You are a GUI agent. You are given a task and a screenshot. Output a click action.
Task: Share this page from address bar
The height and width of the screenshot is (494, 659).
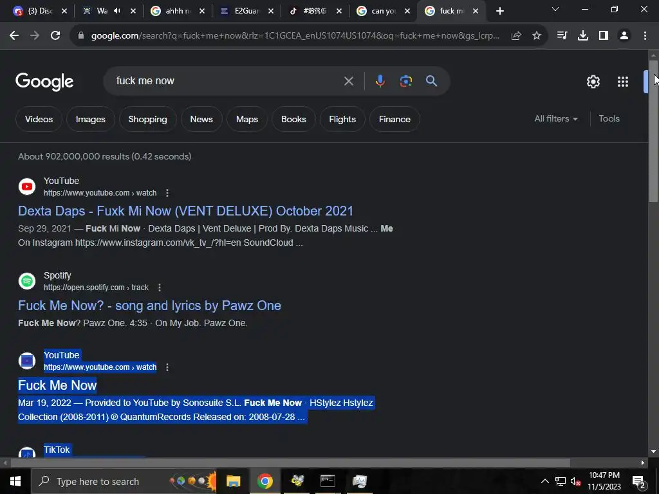coord(516,36)
